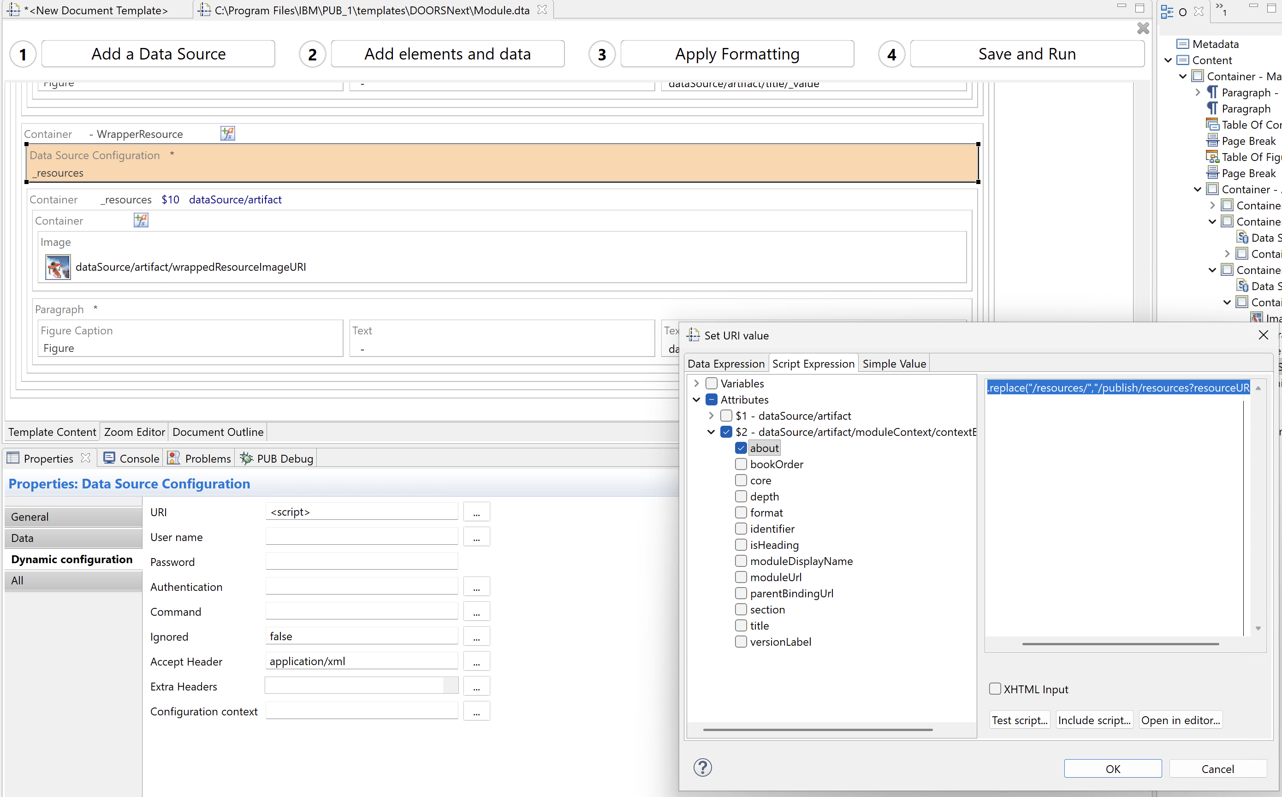Select Table Of Contents icon in outline

coord(1212,125)
